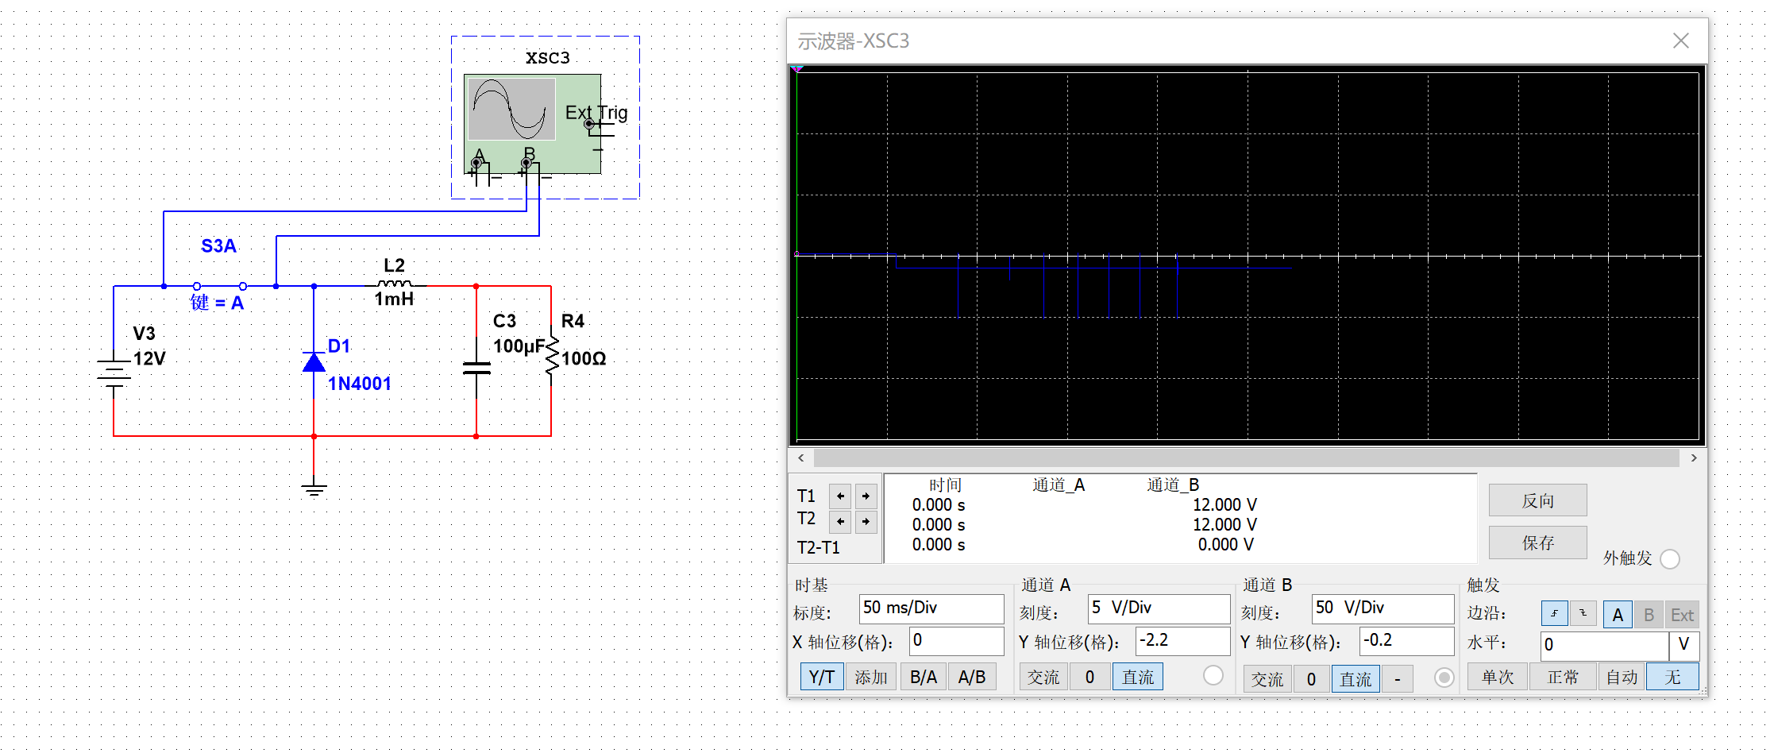Click the trigger 水平 level field
Screen dimensions: 1774x753
[1604, 645]
